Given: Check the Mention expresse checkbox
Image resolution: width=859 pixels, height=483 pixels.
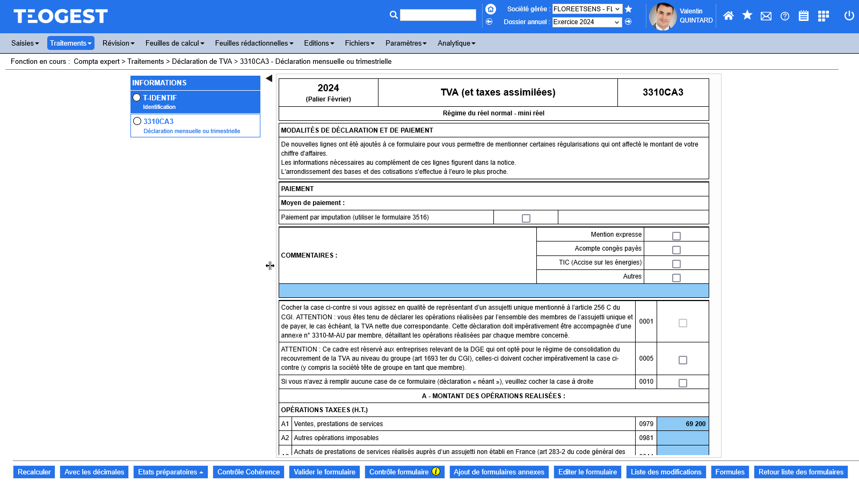Looking at the screenshot, I should tap(676, 236).
